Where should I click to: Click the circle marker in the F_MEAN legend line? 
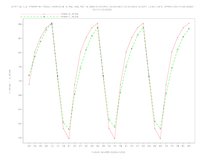point(44,17)
